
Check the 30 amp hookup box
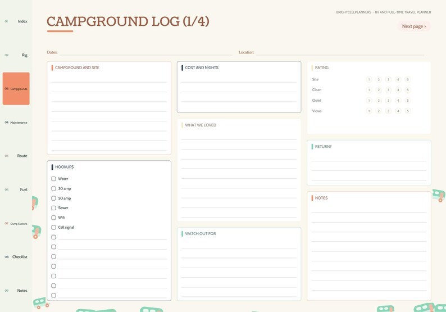(53, 188)
